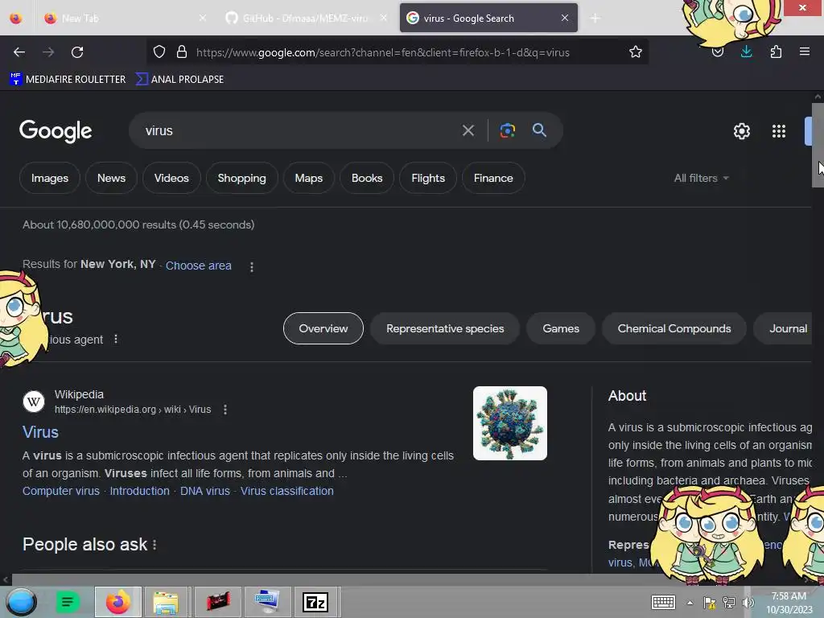824x618 pixels.
Task: Click the Choose area link
Action: point(199,266)
